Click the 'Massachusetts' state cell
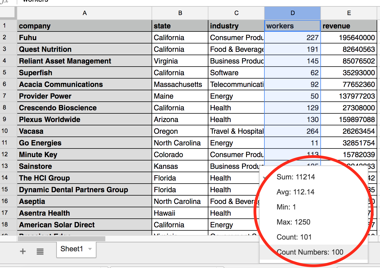The width and height of the screenshot is (380, 268). tap(180, 84)
